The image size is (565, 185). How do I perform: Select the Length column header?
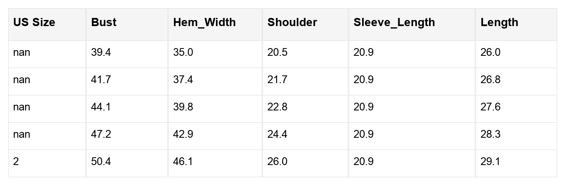(x=499, y=22)
